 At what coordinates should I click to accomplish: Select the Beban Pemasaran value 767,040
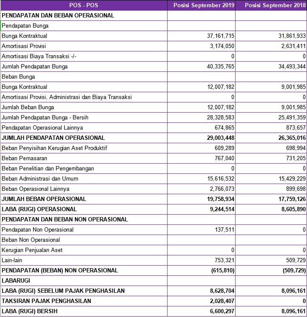pyautogui.click(x=225, y=158)
